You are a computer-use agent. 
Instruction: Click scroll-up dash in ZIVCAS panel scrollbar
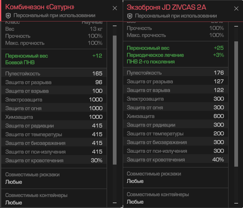point(236,26)
